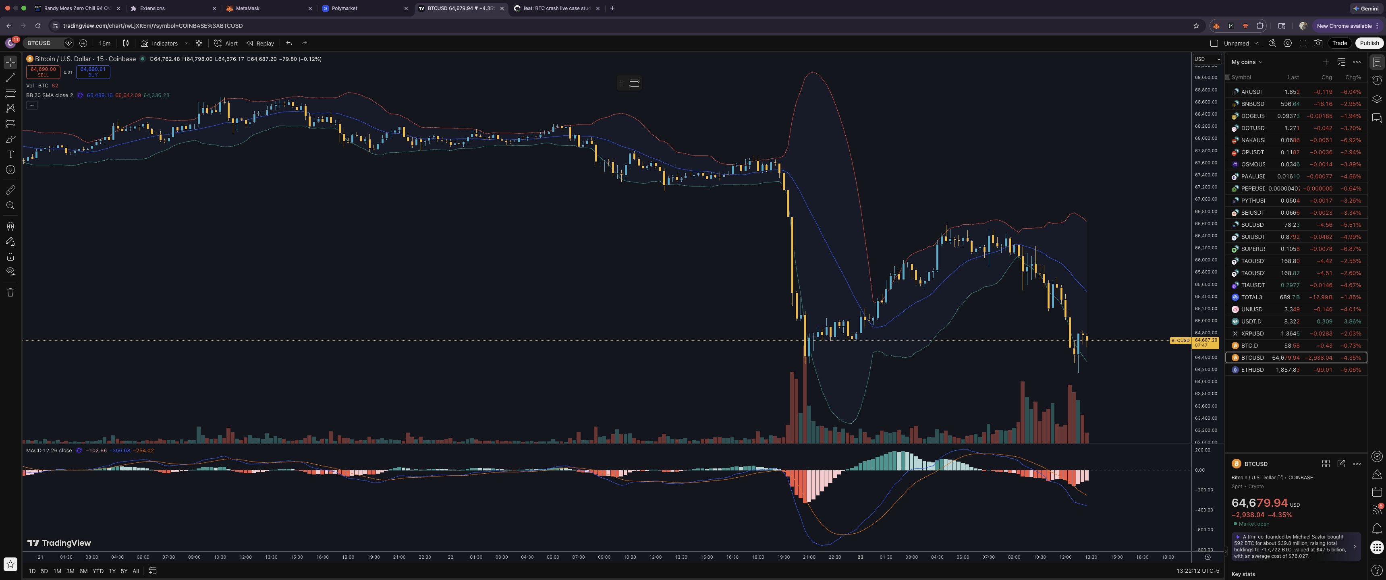
Task: Toggle lock all drawings
Action: [10, 257]
